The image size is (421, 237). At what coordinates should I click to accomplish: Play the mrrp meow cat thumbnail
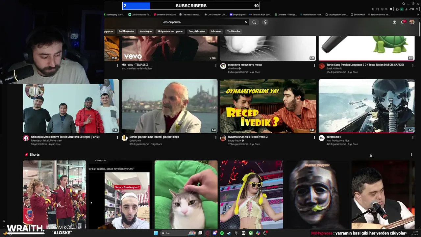[x=268, y=48]
